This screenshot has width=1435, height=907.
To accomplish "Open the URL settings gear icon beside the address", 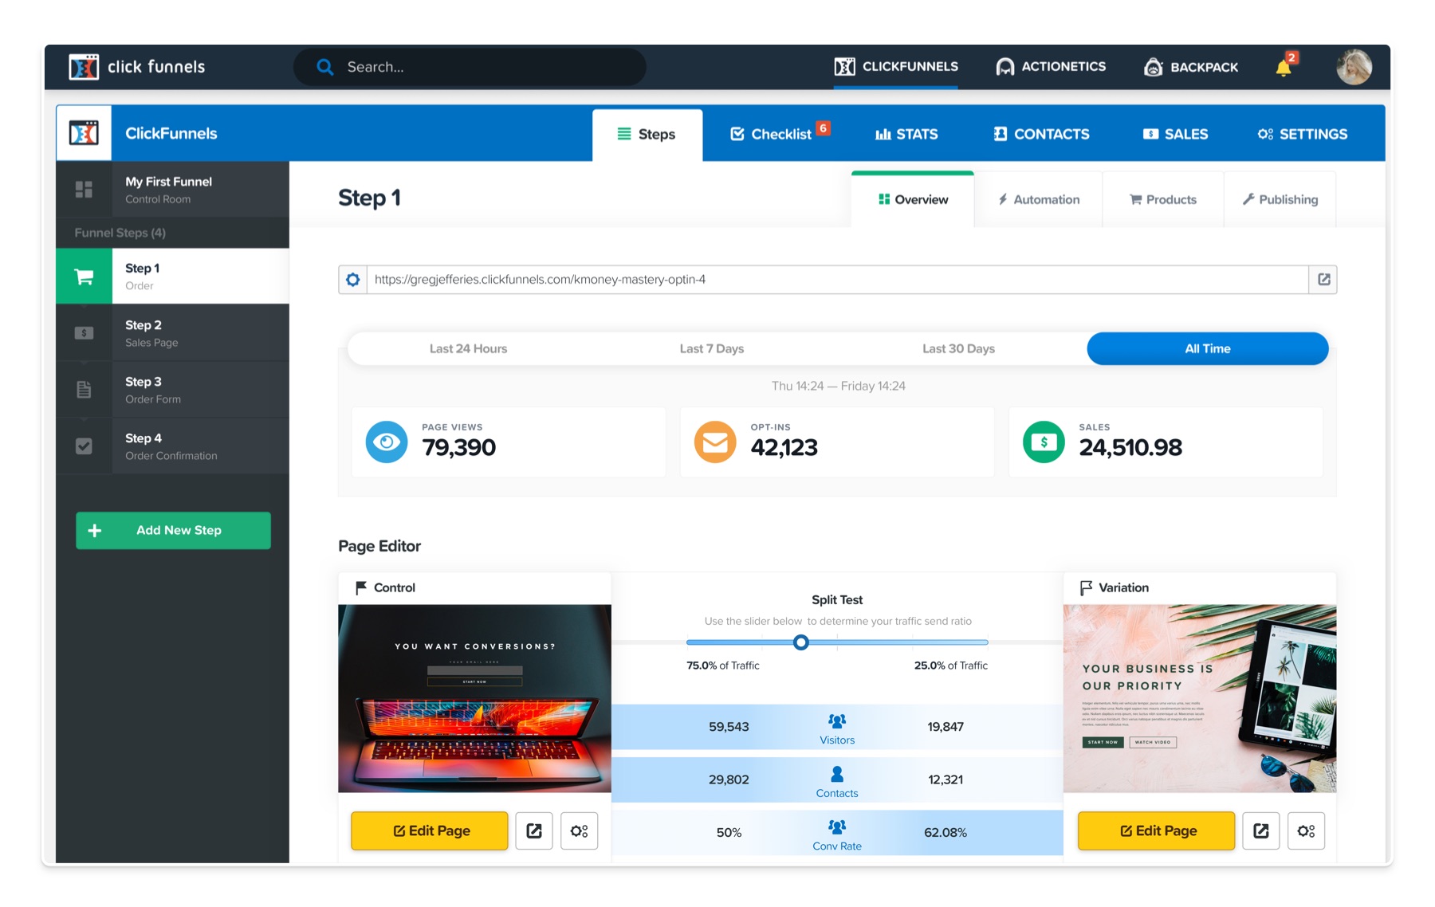I will 353,280.
